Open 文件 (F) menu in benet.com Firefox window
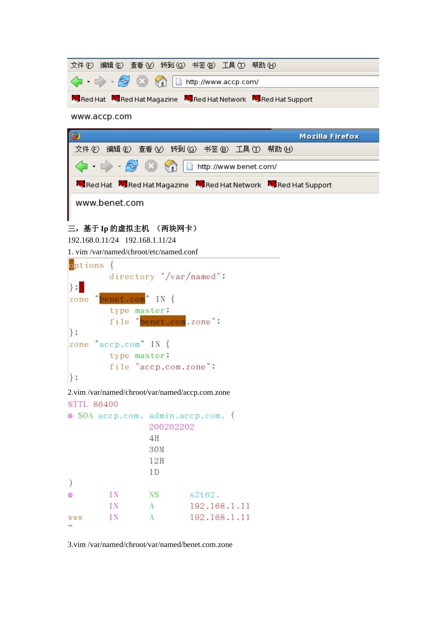This screenshot has width=447, height=632. 87,149
